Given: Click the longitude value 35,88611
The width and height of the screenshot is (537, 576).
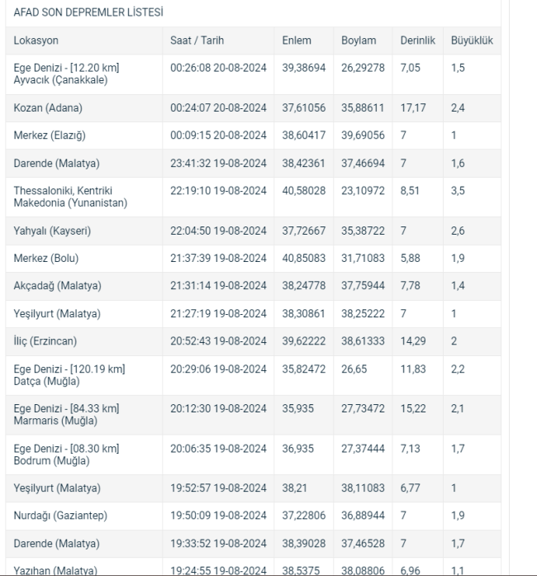Looking at the screenshot, I should coord(363,108).
